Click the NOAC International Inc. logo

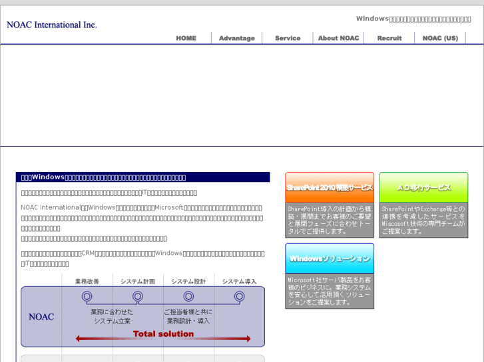click(51, 25)
